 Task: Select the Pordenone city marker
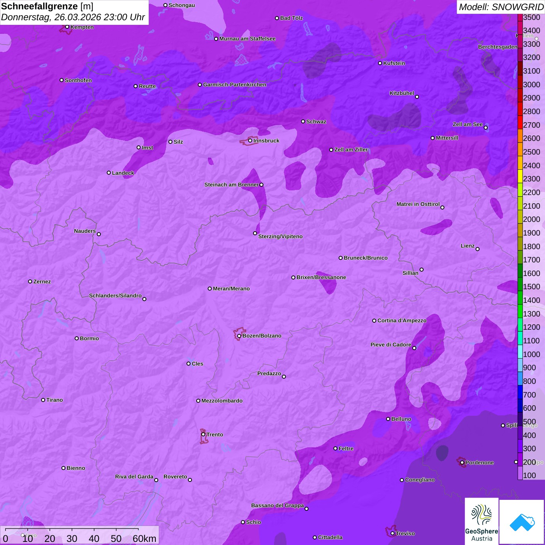[462, 463]
